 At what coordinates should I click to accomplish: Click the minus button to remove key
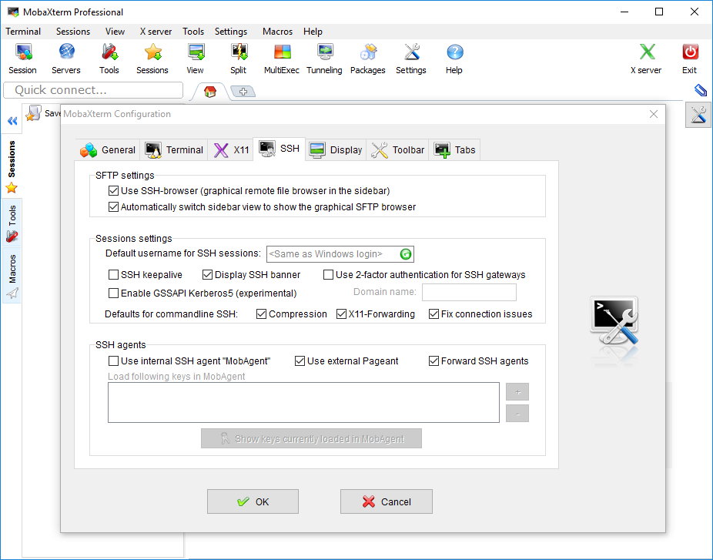(517, 414)
